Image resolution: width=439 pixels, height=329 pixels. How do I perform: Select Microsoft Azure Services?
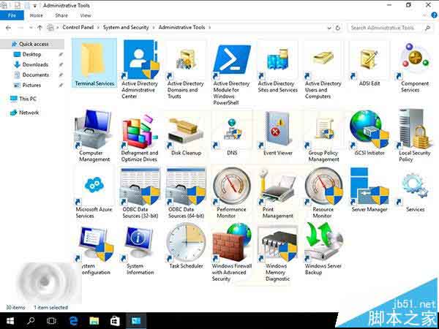[94, 193]
